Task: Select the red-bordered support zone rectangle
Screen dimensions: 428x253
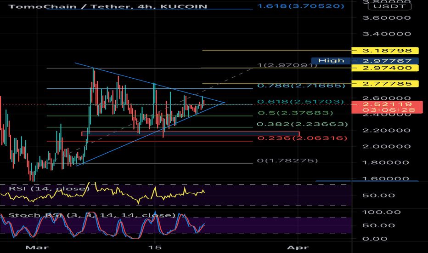Action: click(x=191, y=134)
